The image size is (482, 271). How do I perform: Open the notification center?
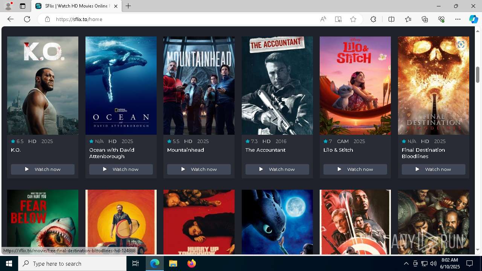pos(470,263)
